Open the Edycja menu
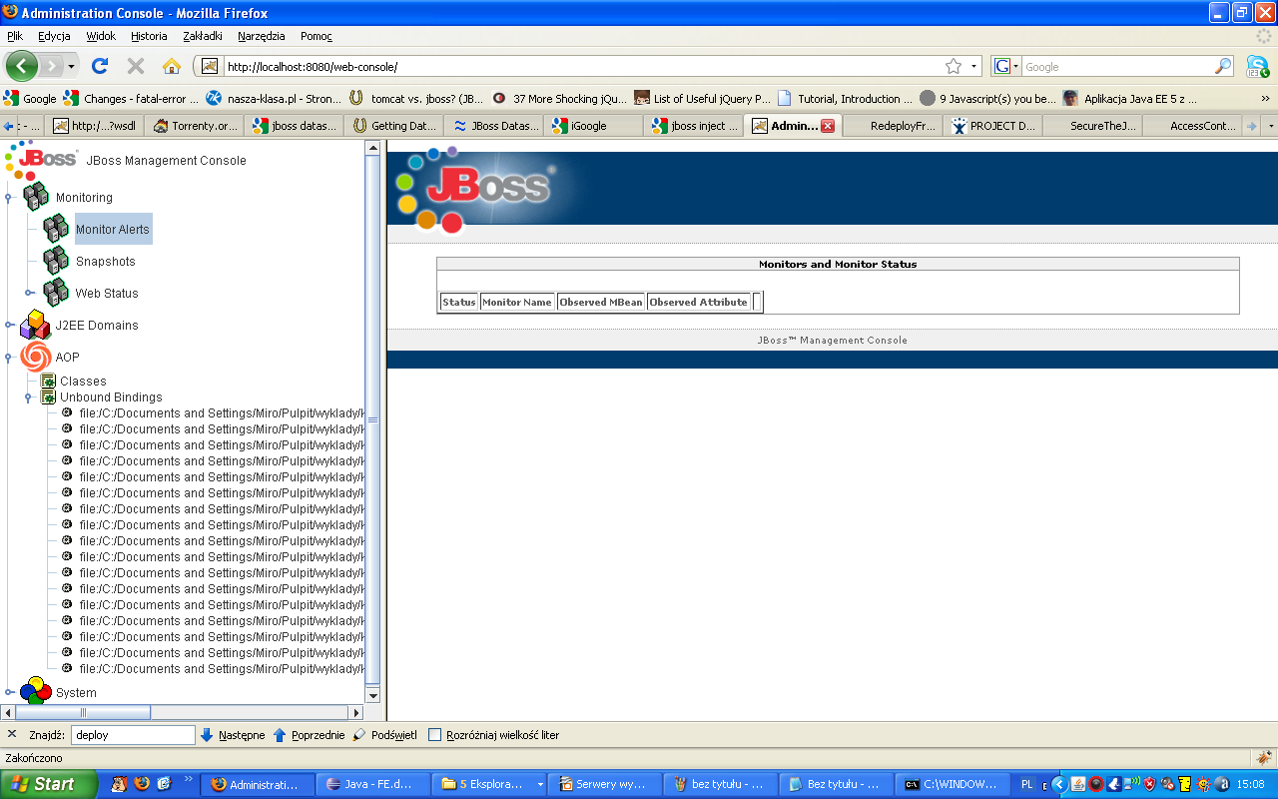Screen dimensions: 1278x799 coord(54,36)
